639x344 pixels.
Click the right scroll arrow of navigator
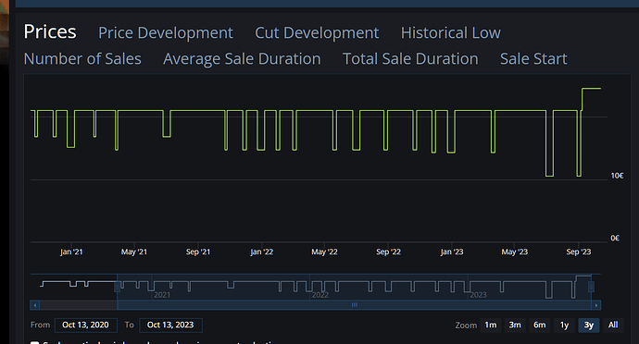(596, 305)
